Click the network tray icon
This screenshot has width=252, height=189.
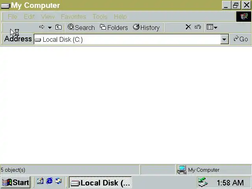coord(203,182)
